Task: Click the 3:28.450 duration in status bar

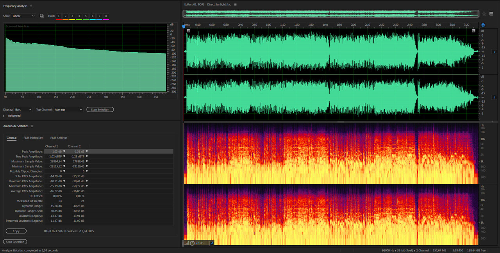Action: [x=459, y=250]
